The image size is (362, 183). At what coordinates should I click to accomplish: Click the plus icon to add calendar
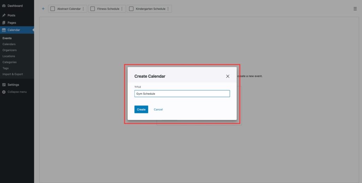(x=43, y=9)
